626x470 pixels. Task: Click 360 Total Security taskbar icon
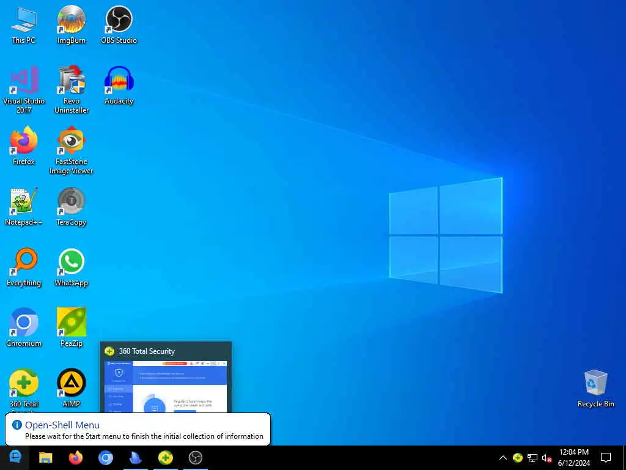pos(165,458)
